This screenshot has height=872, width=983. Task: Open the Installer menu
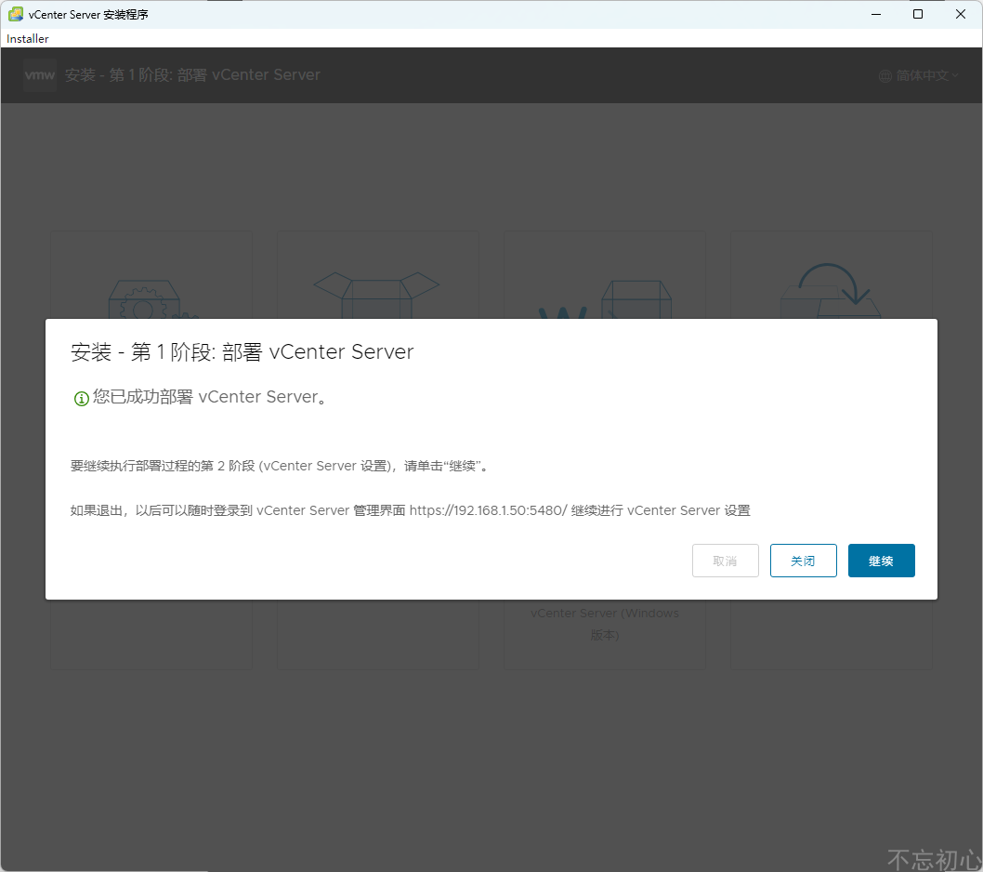pos(28,39)
